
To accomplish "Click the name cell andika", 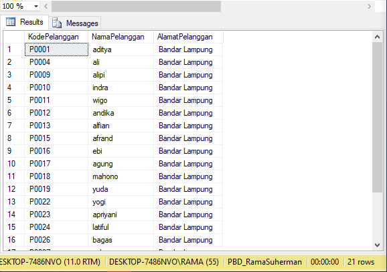I will pos(121,113).
